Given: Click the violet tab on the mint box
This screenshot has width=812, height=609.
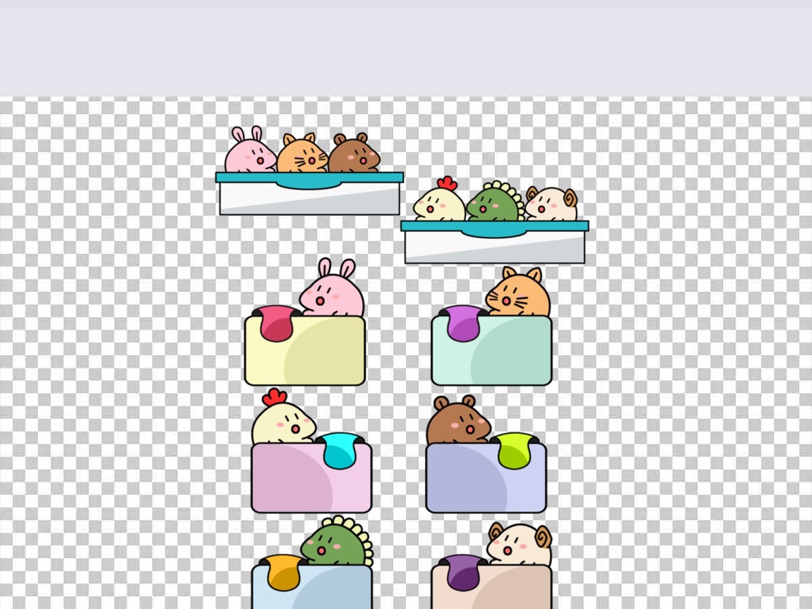Looking at the screenshot, I should pyautogui.click(x=464, y=323).
